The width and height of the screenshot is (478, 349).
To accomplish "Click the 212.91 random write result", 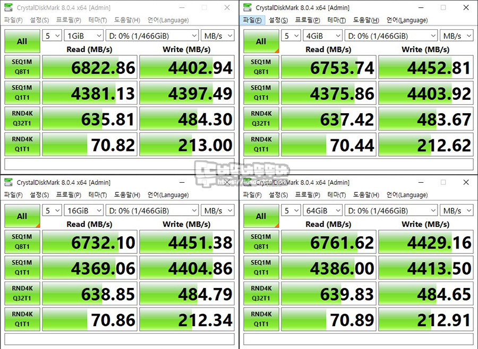I will coord(426,319).
